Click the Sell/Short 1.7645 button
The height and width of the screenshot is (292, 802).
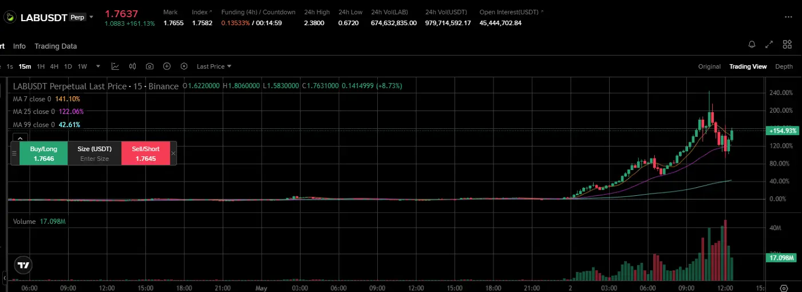click(145, 153)
